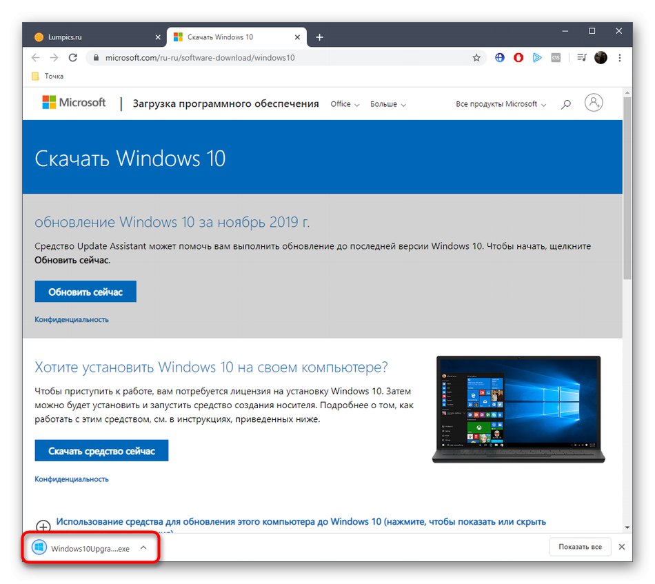
Task: Close the downloads bar
Action: tap(622, 547)
